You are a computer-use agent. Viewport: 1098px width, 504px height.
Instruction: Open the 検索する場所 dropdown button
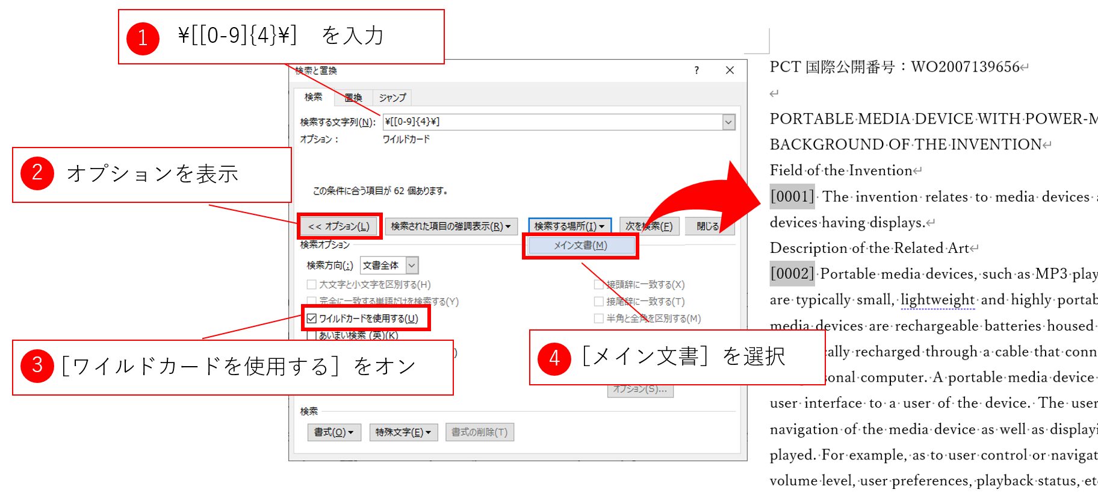pos(569,226)
